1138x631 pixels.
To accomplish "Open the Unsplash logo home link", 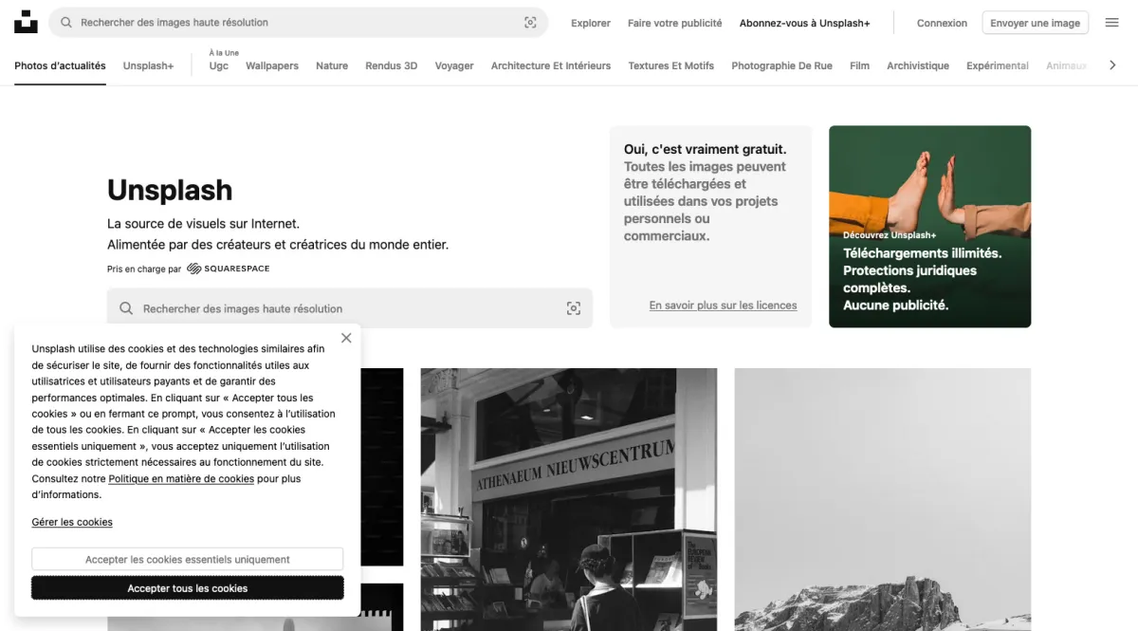I will coord(26,22).
